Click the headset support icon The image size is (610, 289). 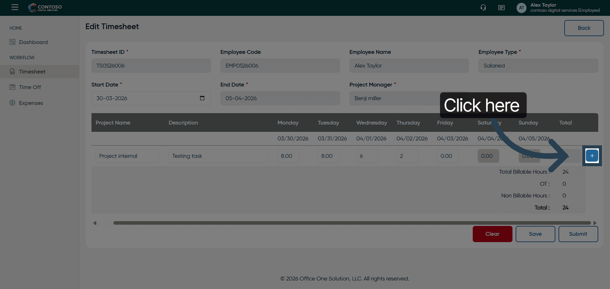point(483,8)
